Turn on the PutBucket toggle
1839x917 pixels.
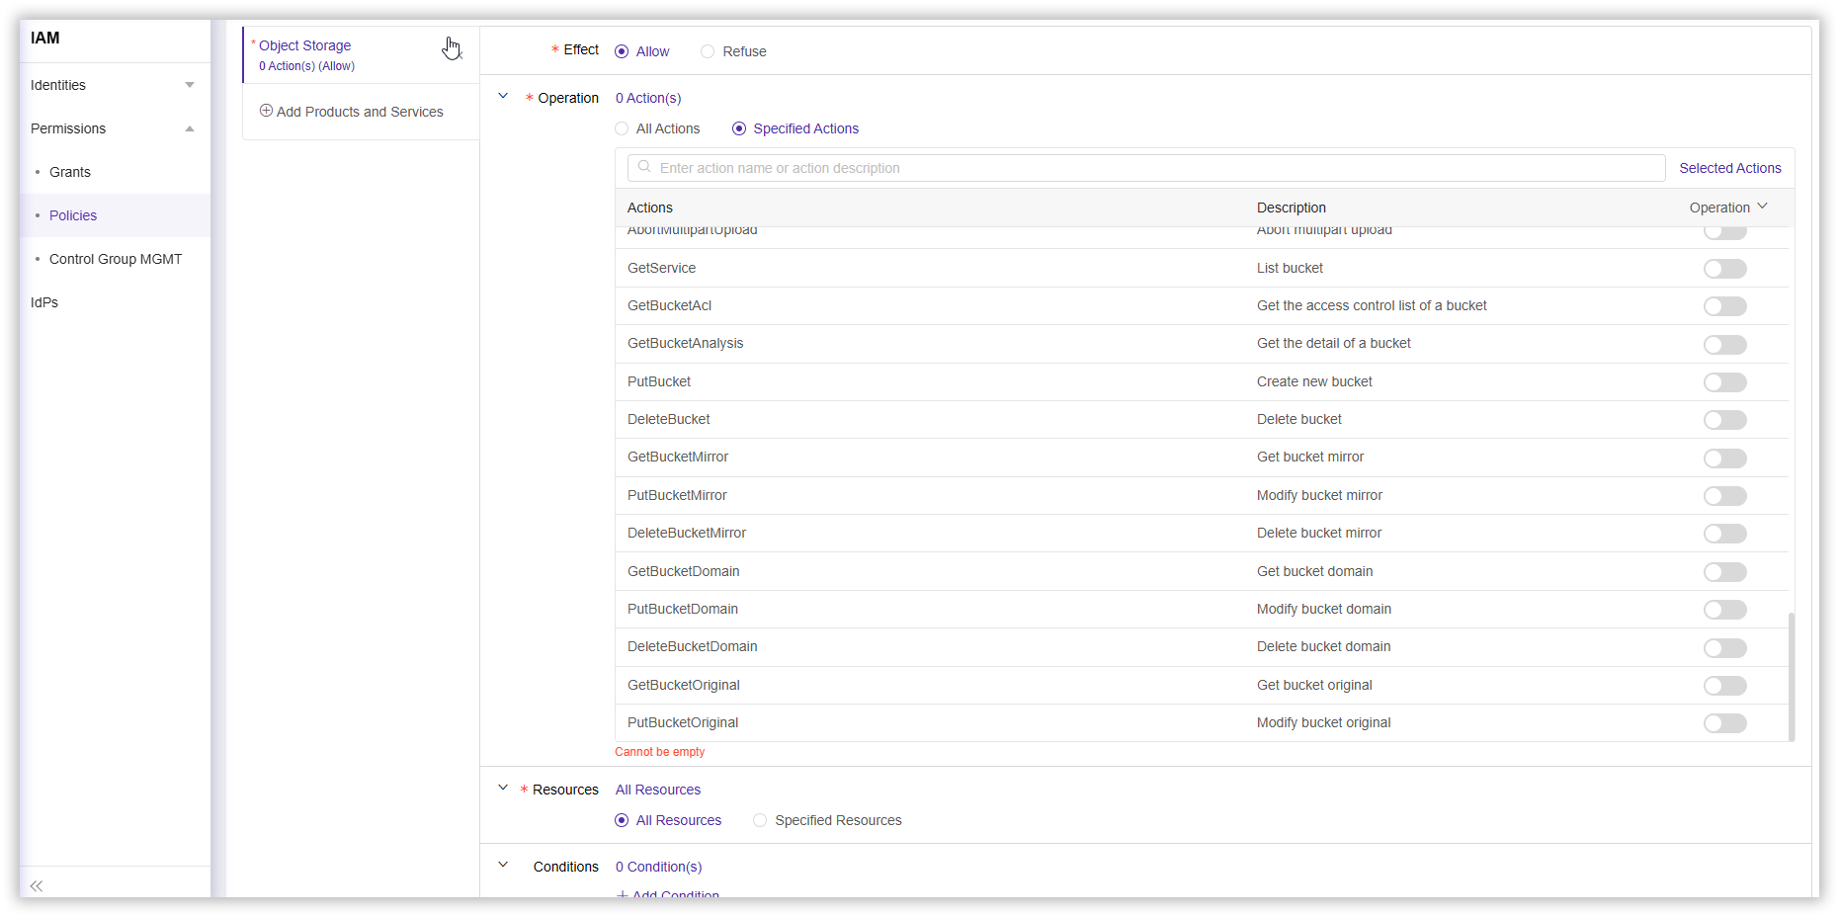pos(1724,382)
